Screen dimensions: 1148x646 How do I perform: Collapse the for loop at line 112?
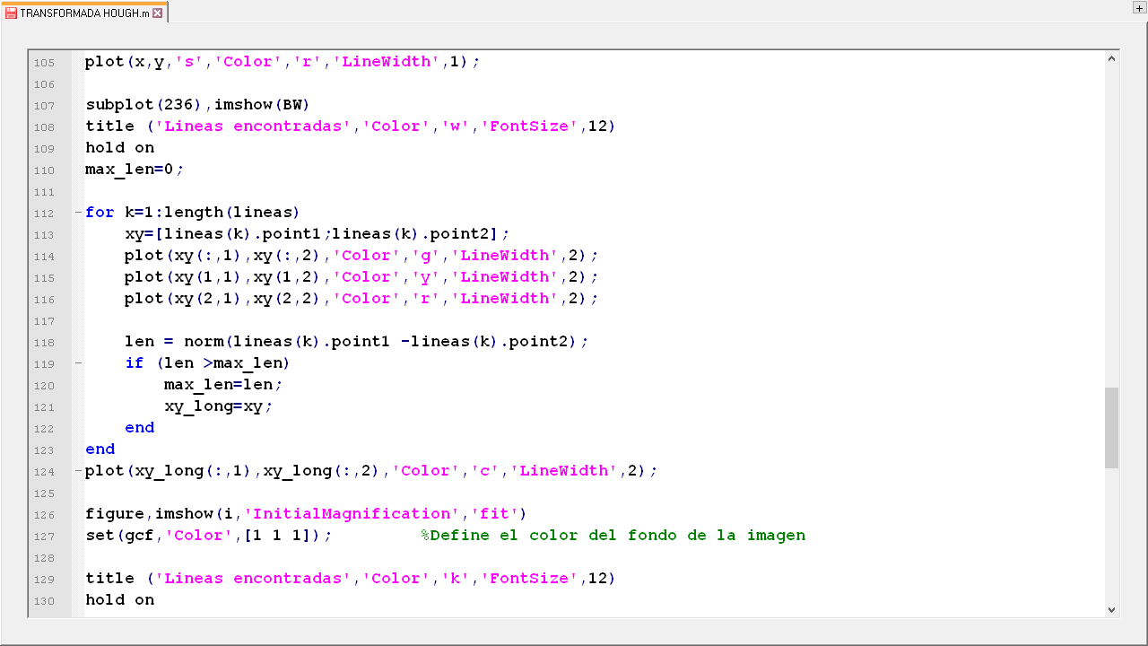click(x=78, y=213)
